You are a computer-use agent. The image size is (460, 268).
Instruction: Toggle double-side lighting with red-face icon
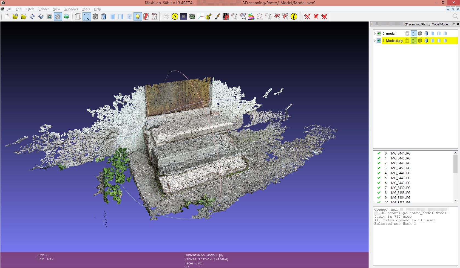coord(146,17)
